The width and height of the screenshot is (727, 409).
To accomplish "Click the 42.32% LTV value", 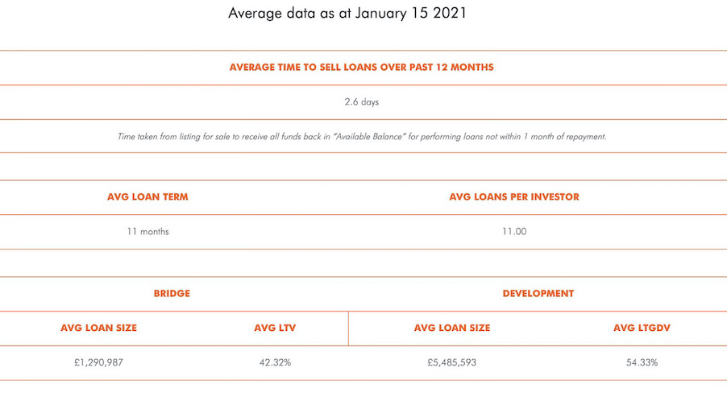I will (275, 362).
